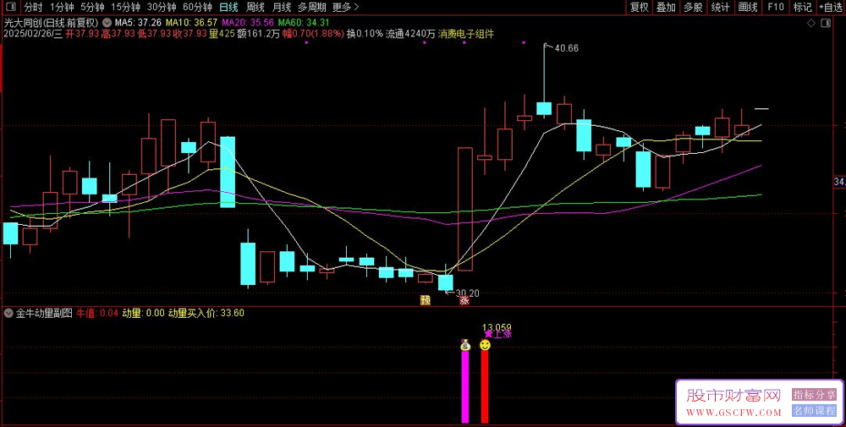
Task: Click the 涨 marker below the low candle
Action: click(x=464, y=300)
